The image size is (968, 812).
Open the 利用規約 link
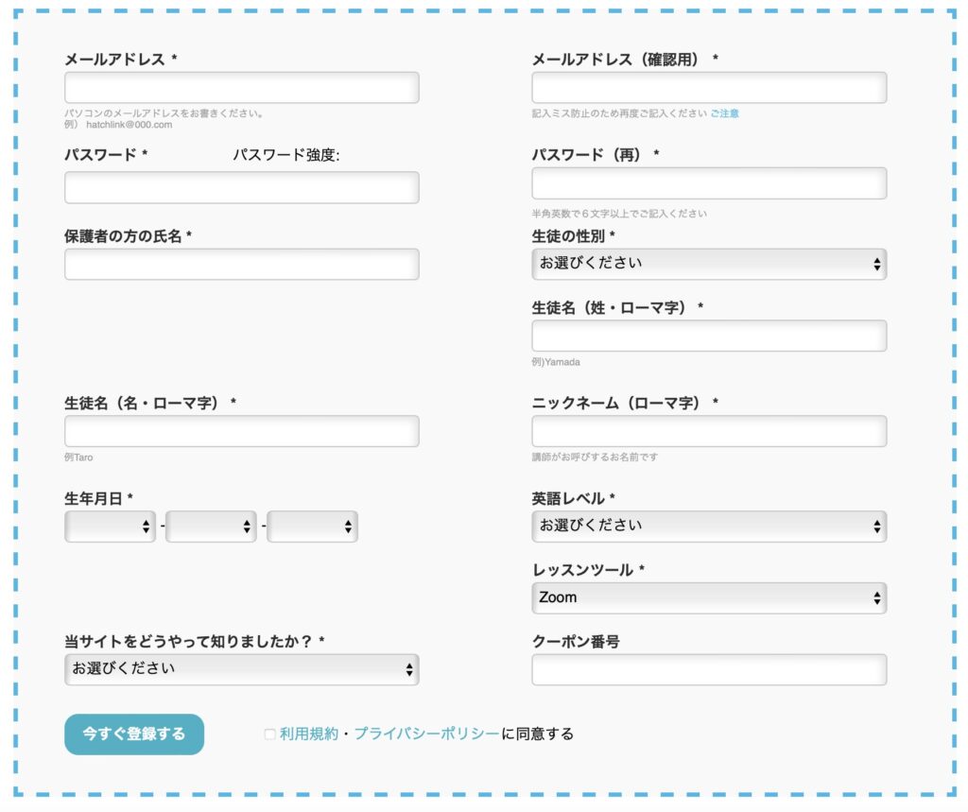tap(308, 734)
